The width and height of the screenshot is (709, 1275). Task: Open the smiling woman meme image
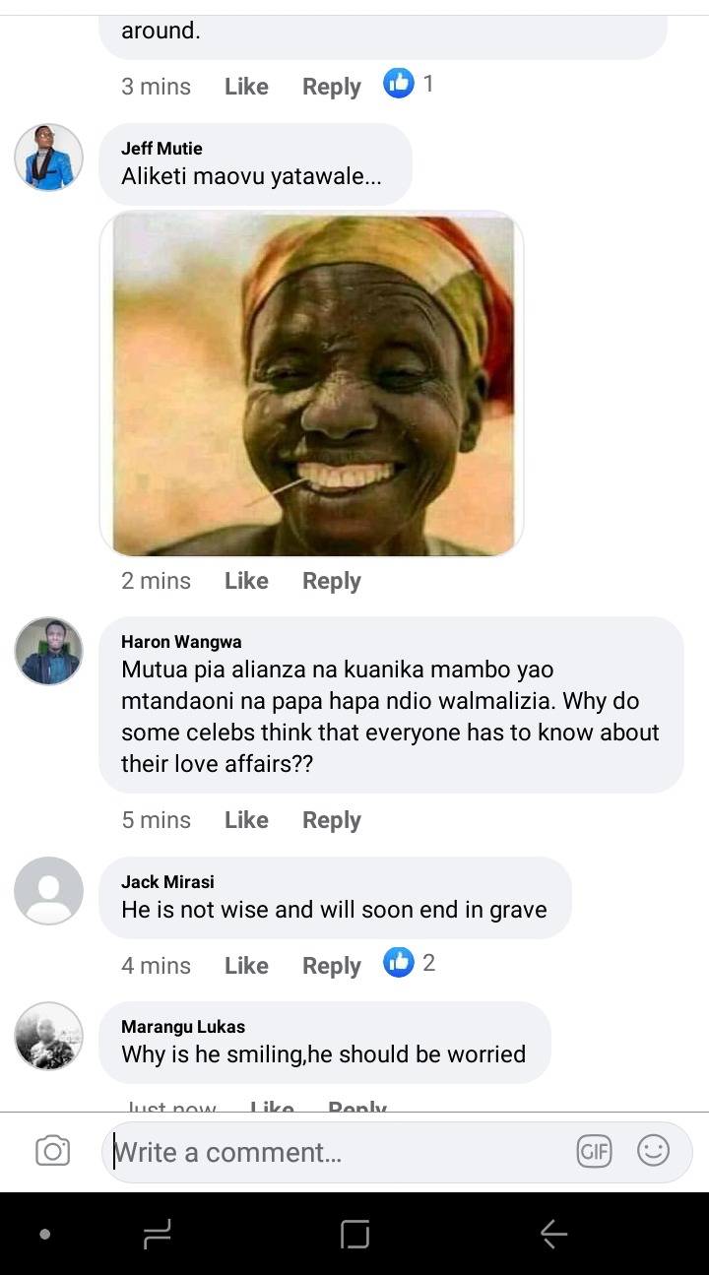[x=312, y=384]
